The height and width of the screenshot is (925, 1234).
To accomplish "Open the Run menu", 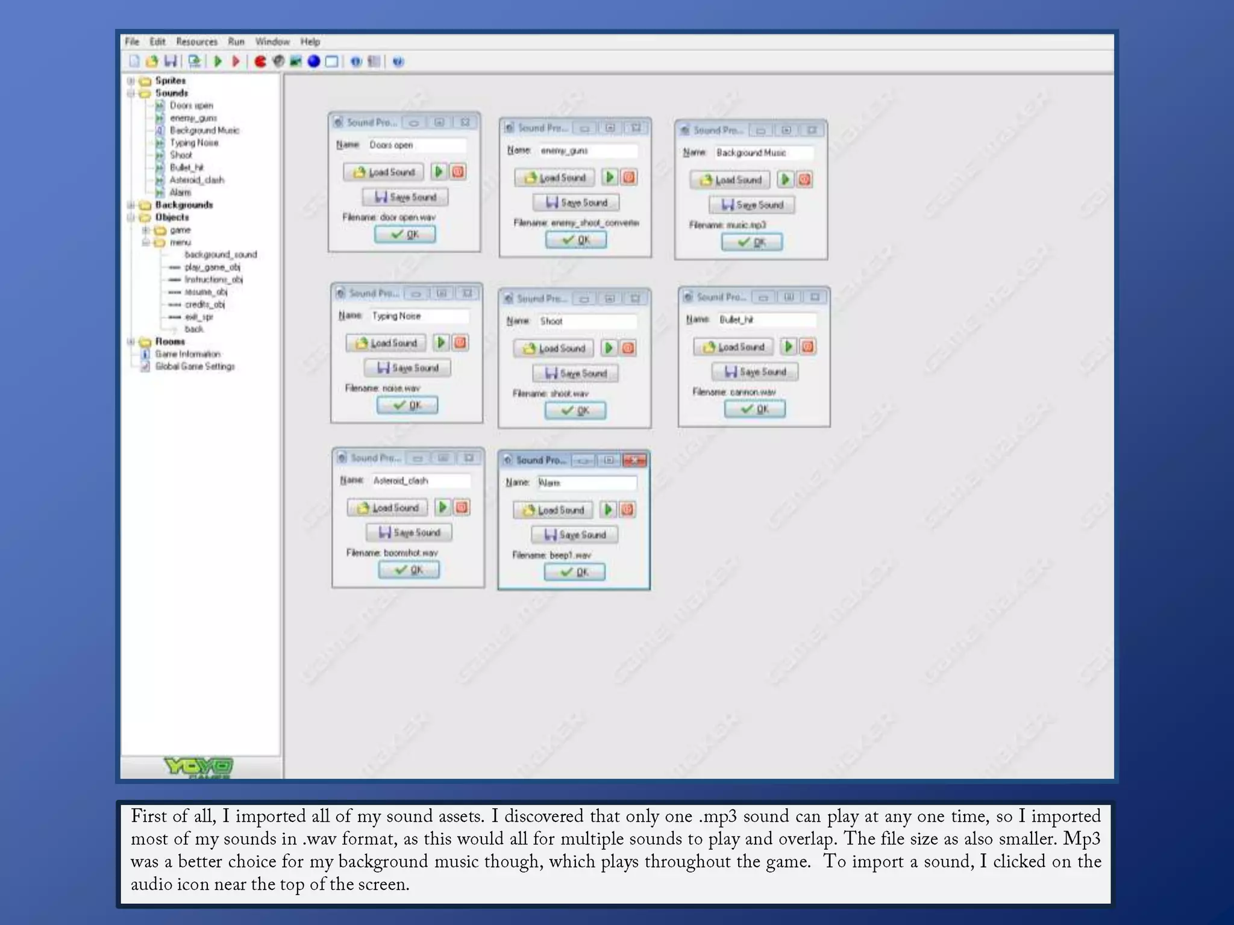I will [x=236, y=42].
